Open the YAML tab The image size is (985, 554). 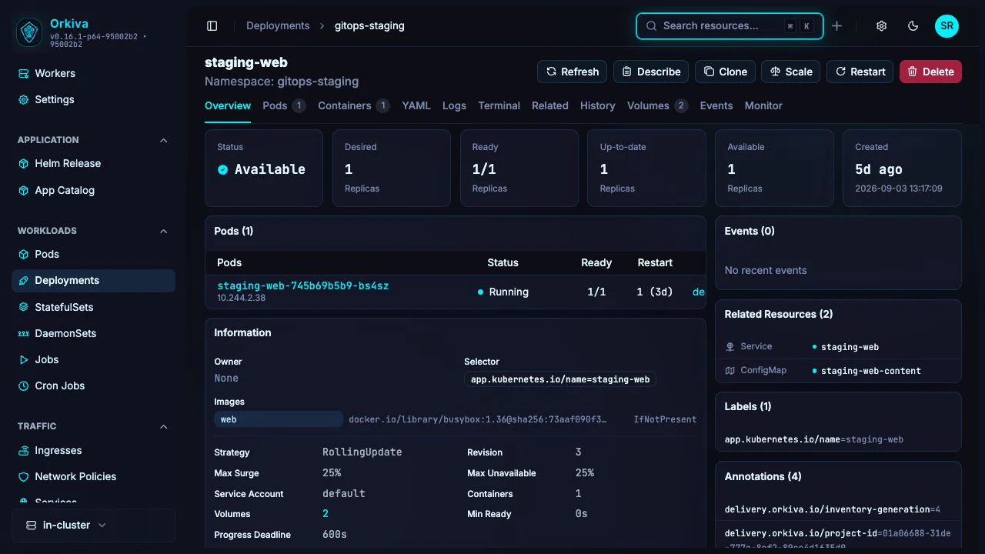(x=416, y=105)
